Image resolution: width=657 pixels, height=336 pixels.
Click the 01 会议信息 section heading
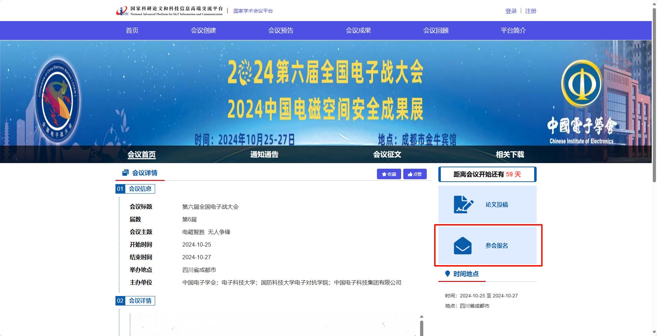135,189
